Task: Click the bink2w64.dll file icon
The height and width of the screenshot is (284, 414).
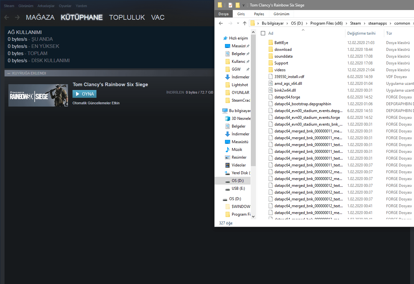Action: tap(271, 90)
